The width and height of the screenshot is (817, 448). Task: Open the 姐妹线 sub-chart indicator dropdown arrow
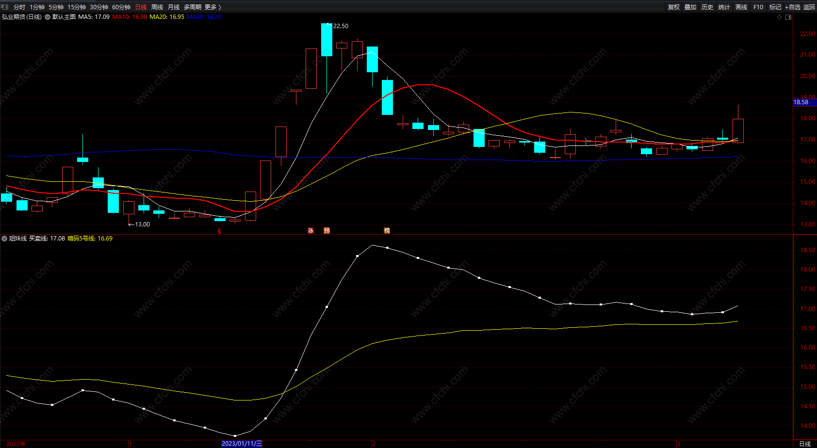[4, 239]
